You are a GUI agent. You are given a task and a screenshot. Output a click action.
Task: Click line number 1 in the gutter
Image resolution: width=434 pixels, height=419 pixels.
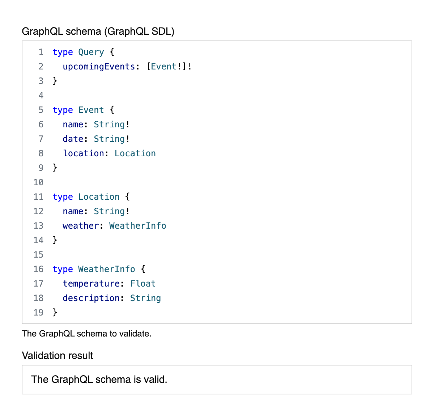click(x=41, y=52)
